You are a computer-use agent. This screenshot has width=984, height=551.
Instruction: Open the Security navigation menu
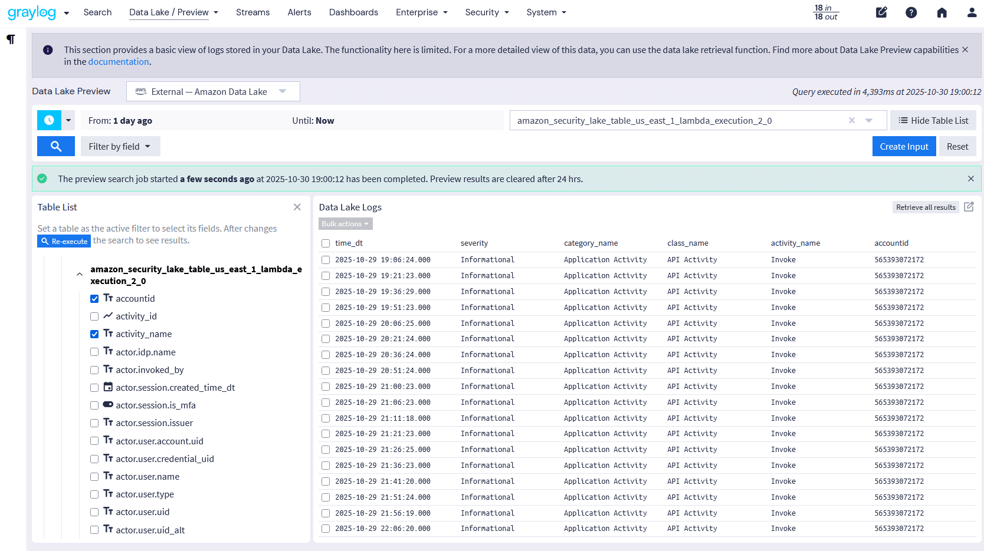click(x=487, y=12)
